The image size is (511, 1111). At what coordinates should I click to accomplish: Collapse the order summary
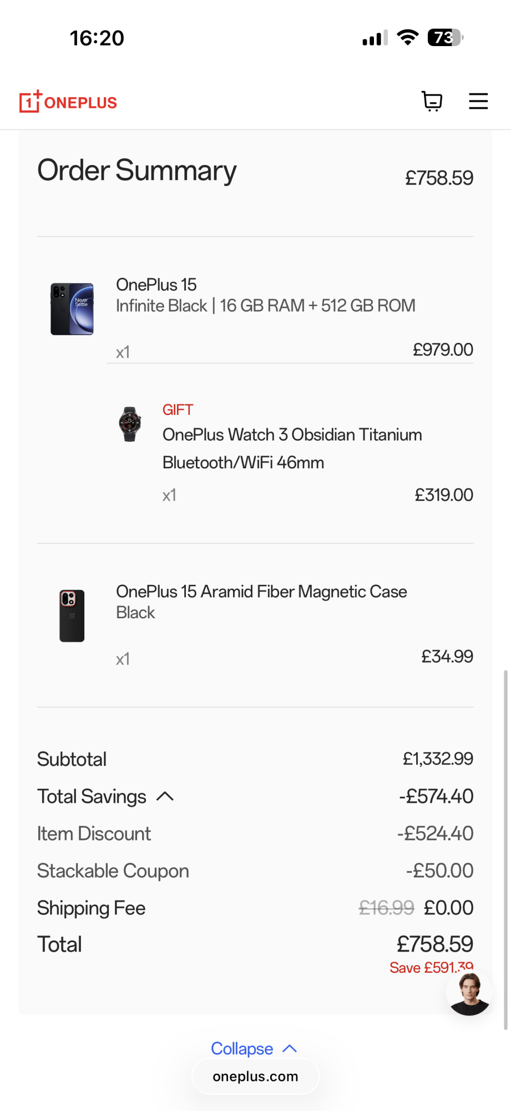coord(254,1048)
